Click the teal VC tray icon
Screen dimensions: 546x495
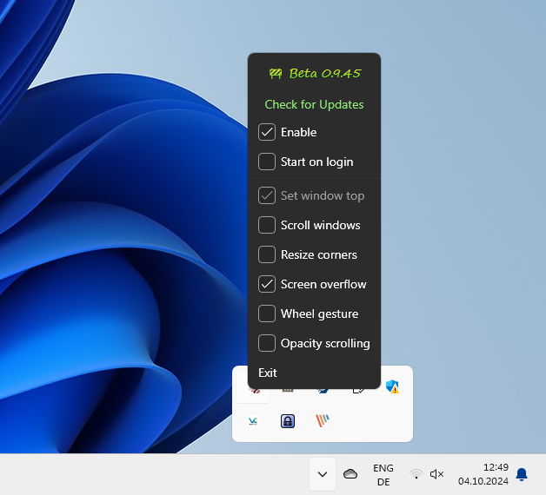click(x=253, y=421)
